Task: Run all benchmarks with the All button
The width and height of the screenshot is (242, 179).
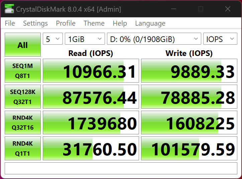Action: (23, 45)
